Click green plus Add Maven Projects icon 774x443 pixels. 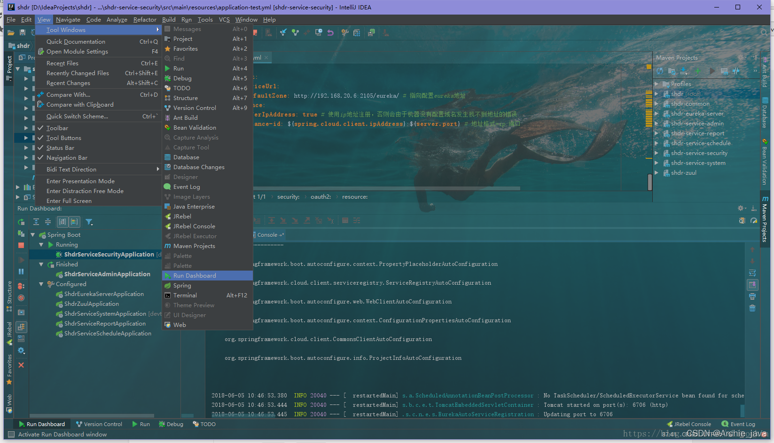[x=698, y=71]
